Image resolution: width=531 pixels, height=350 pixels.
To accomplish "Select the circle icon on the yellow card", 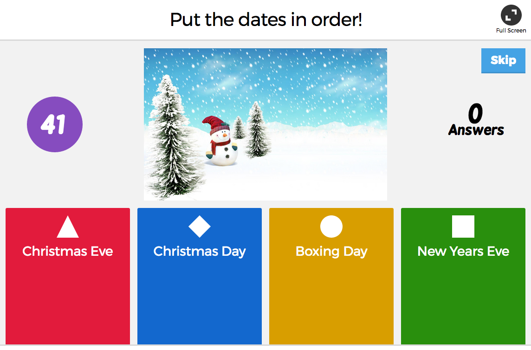I will (331, 227).
